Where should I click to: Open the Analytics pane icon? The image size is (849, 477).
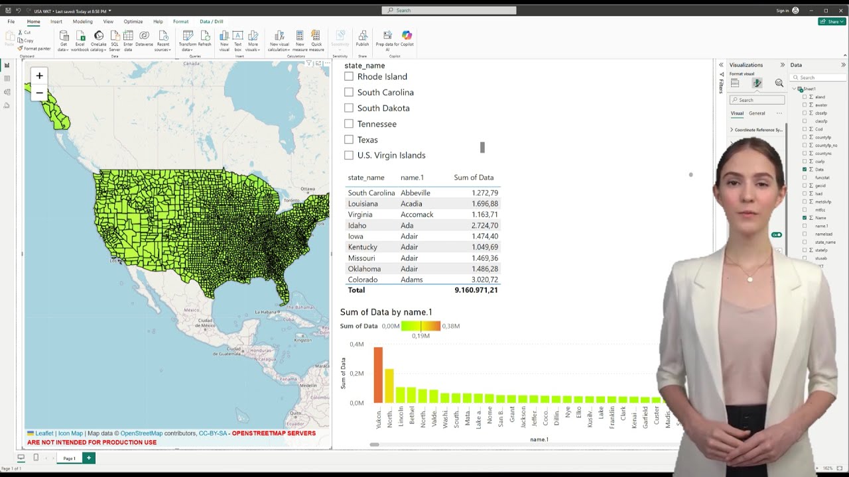pos(779,83)
